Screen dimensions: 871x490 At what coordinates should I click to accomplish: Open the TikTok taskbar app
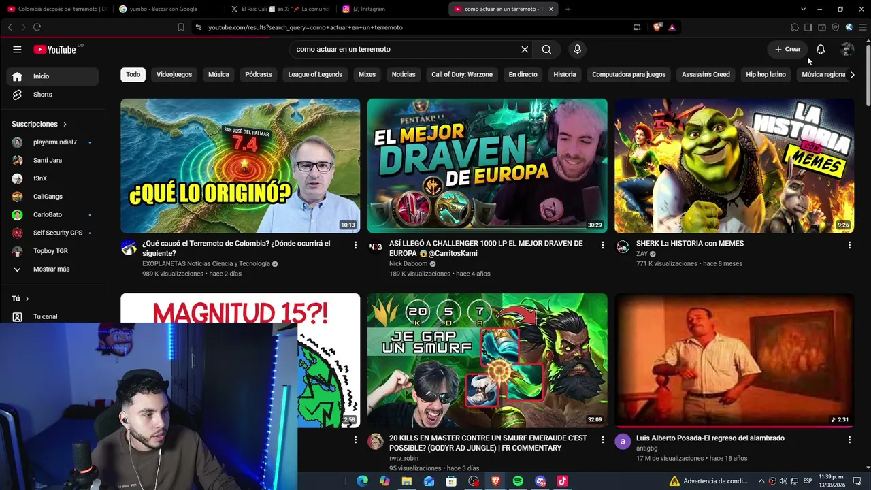[x=562, y=481]
